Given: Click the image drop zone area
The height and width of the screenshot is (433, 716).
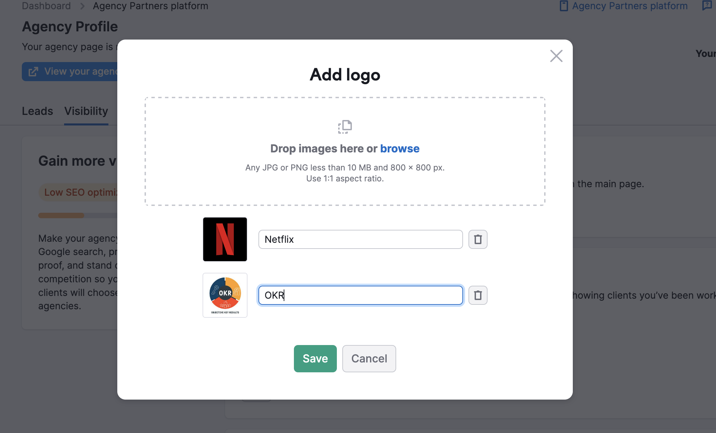Looking at the screenshot, I should coord(345,151).
